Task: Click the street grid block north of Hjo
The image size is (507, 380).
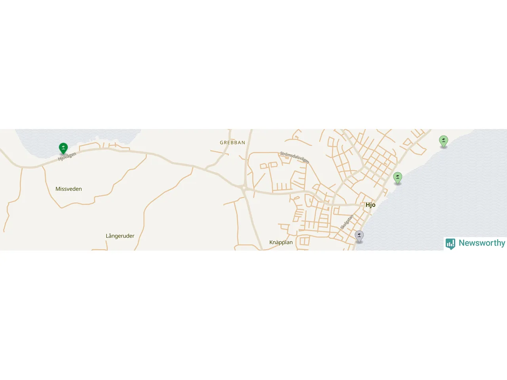Action: click(378, 162)
